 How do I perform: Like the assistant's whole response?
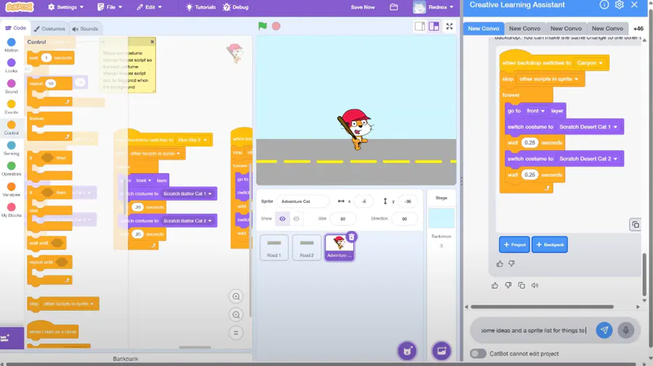495,286
